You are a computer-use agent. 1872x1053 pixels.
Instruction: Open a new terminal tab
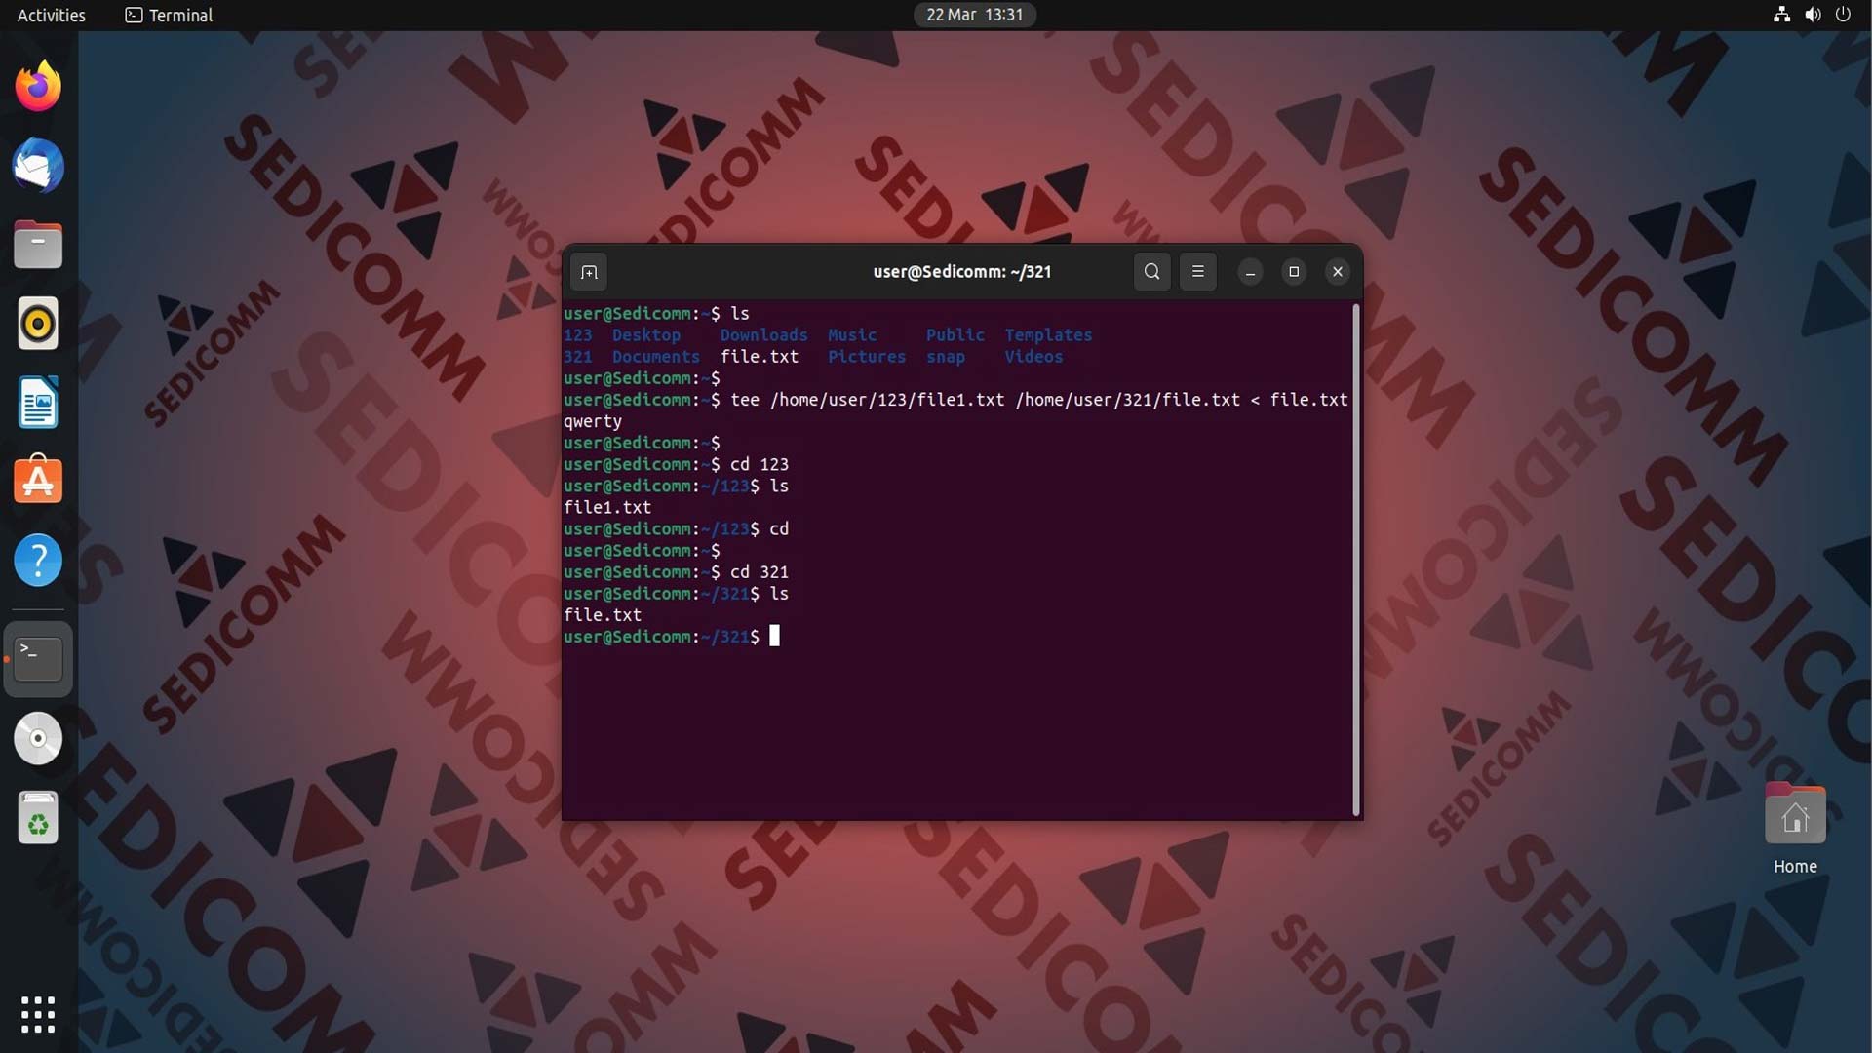pyautogui.click(x=589, y=272)
